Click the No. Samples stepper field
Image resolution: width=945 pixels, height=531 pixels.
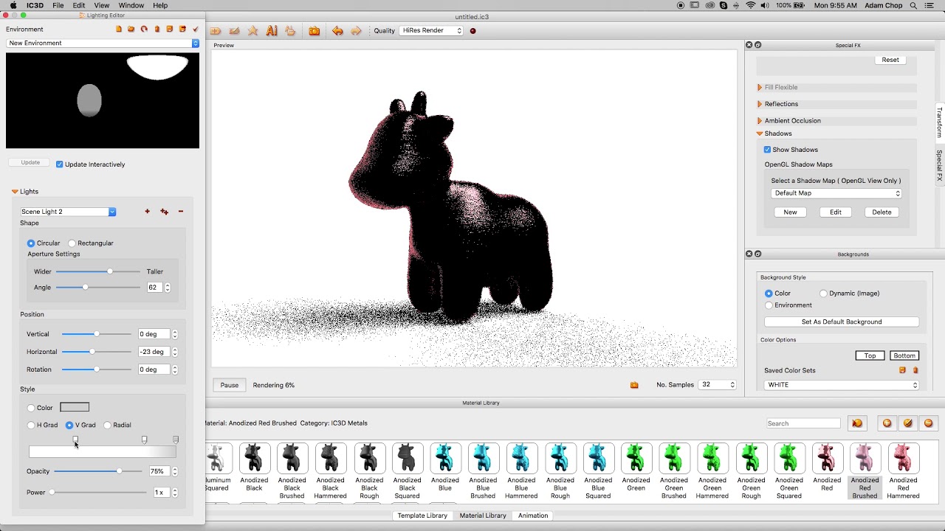tap(718, 385)
